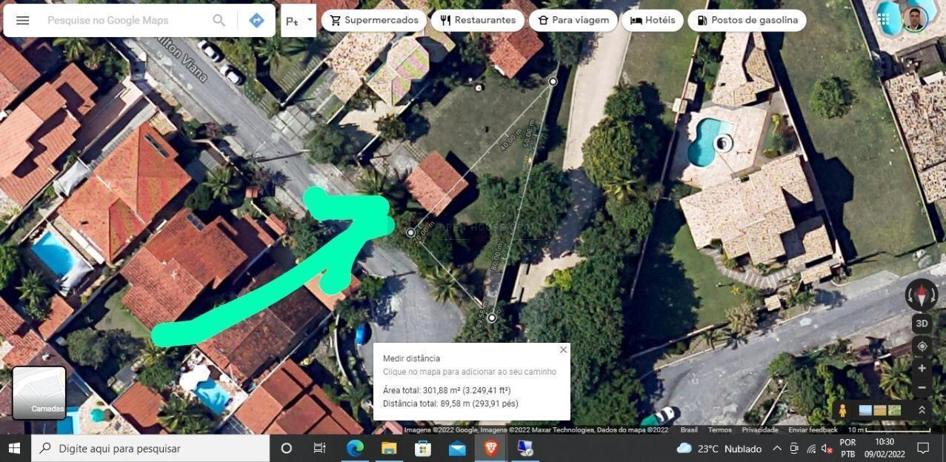This screenshot has height=462, width=946.
Task: Open the Enviar feedback link
Action: click(813, 429)
